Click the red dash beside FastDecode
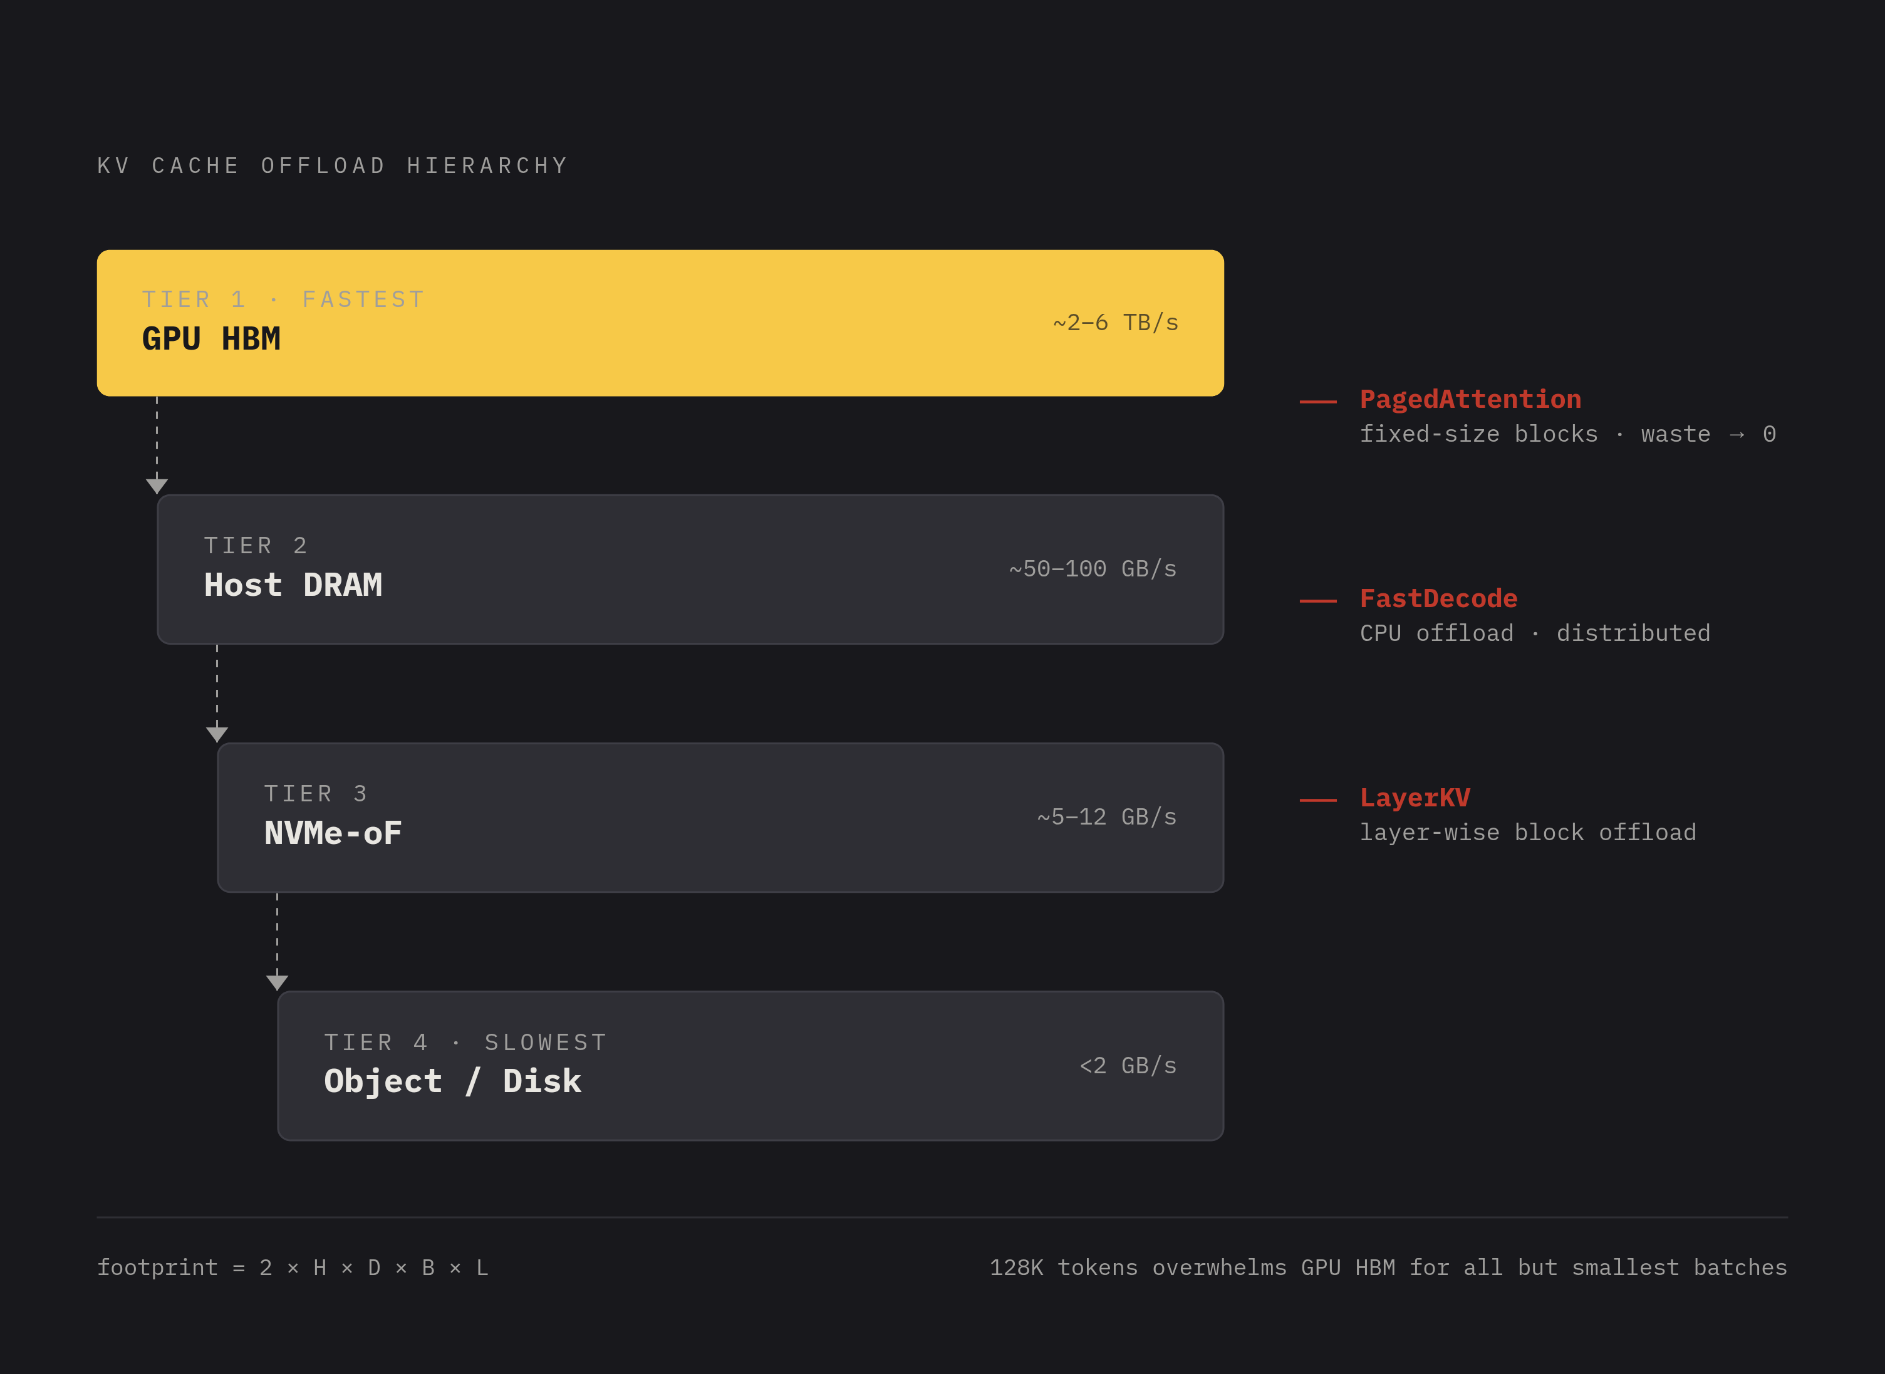 [1318, 600]
